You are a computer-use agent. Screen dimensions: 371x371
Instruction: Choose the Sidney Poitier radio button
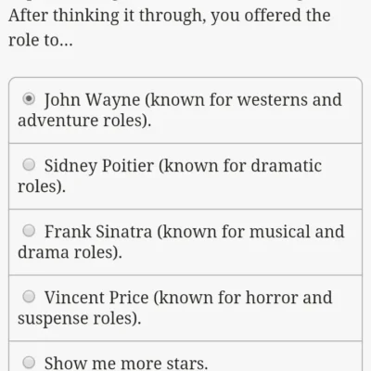coord(29,165)
